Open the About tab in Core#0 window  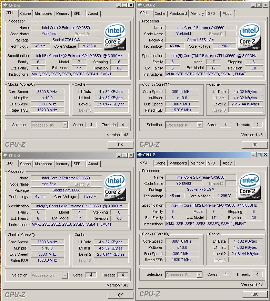click(93, 13)
